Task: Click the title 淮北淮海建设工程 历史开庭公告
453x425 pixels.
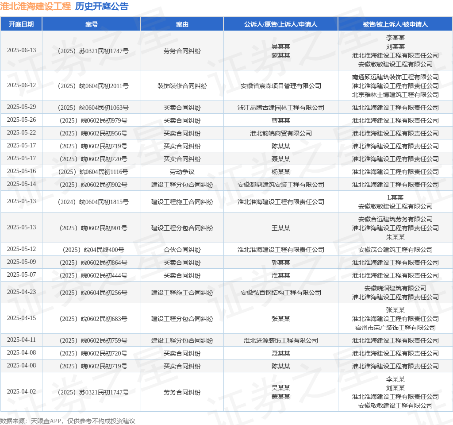Action: (x=66, y=7)
